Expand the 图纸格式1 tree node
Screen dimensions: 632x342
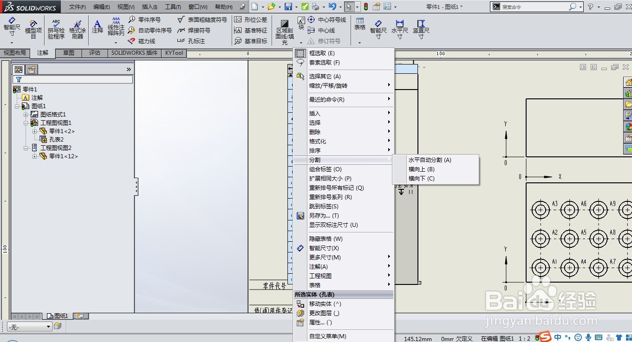click(26, 115)
